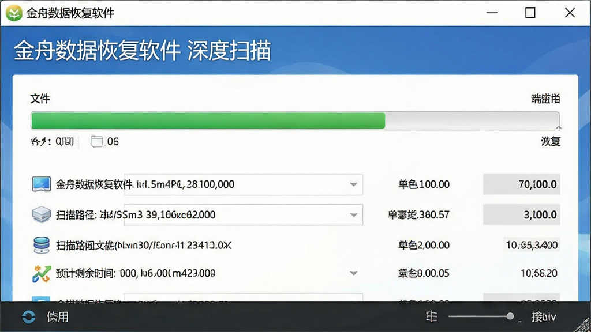
Task: Close the 金舟数据恢复软件 window
Action: coord(570,13)
